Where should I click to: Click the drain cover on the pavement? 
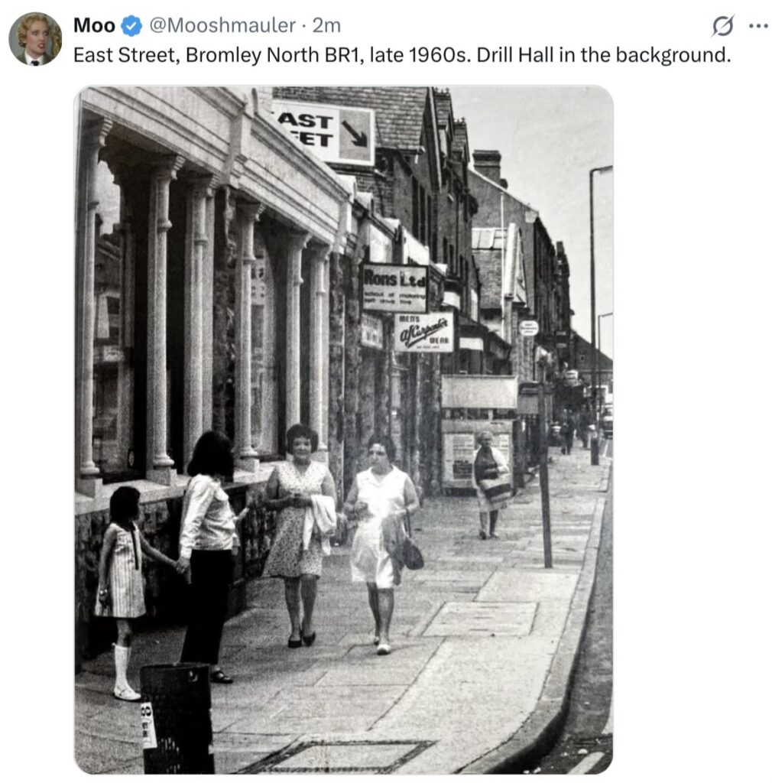[x=336, y=755]
